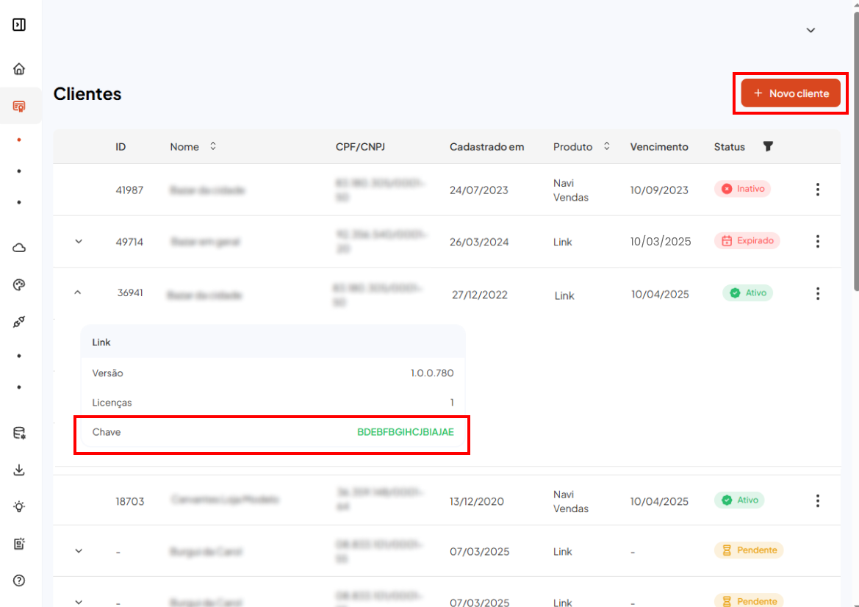Click the CPF/CNPJ column header

click(361, 147)
